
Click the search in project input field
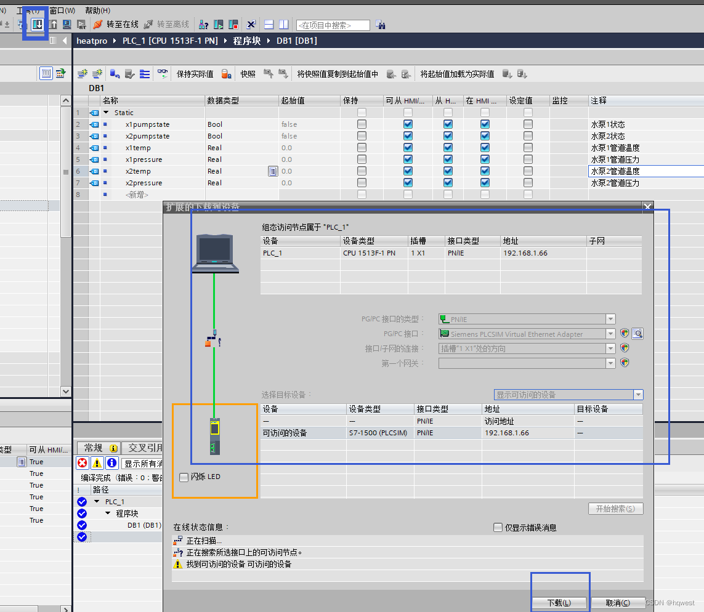pos(333,25)
